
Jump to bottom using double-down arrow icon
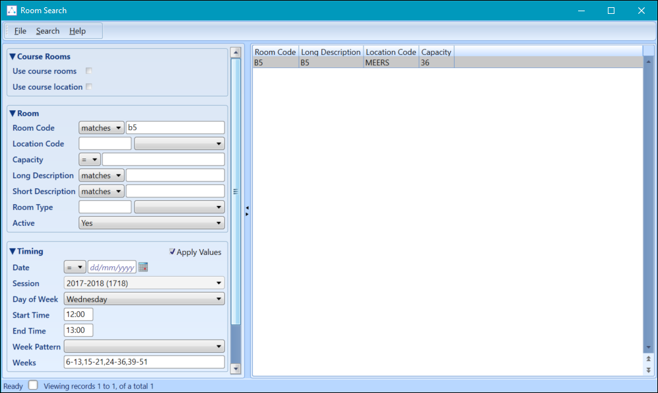[648, 370]
